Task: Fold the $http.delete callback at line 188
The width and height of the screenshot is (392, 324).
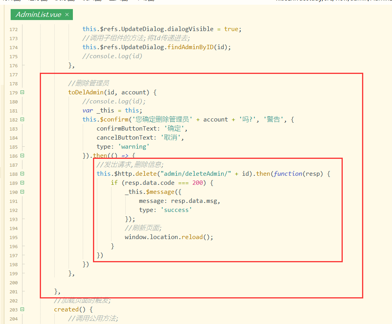Action: 22,173
